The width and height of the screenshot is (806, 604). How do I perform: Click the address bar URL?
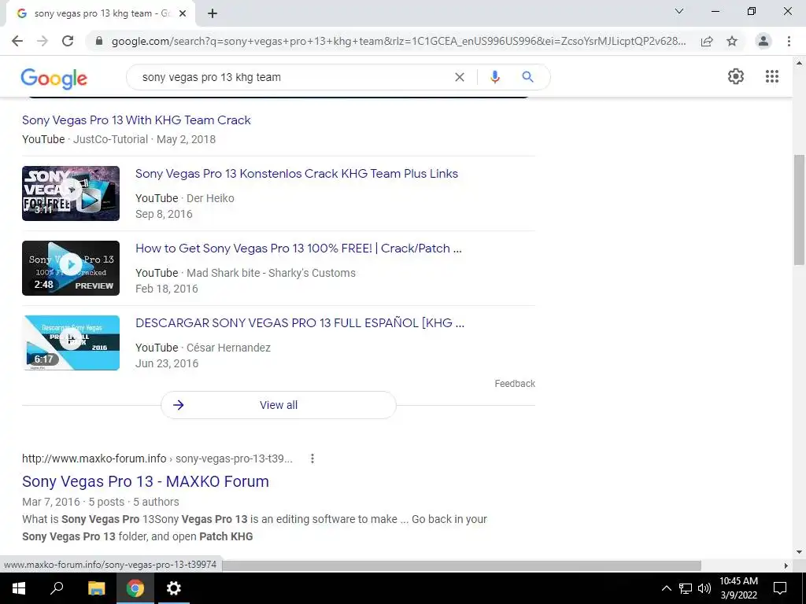tap(398, 41)
